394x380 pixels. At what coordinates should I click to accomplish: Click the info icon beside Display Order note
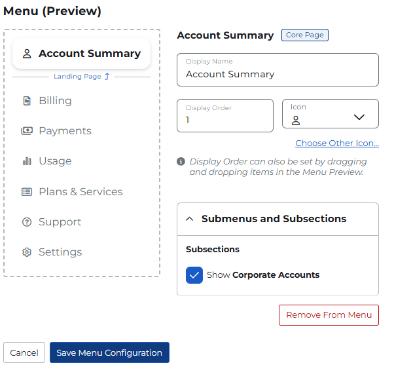pos(181,162)
